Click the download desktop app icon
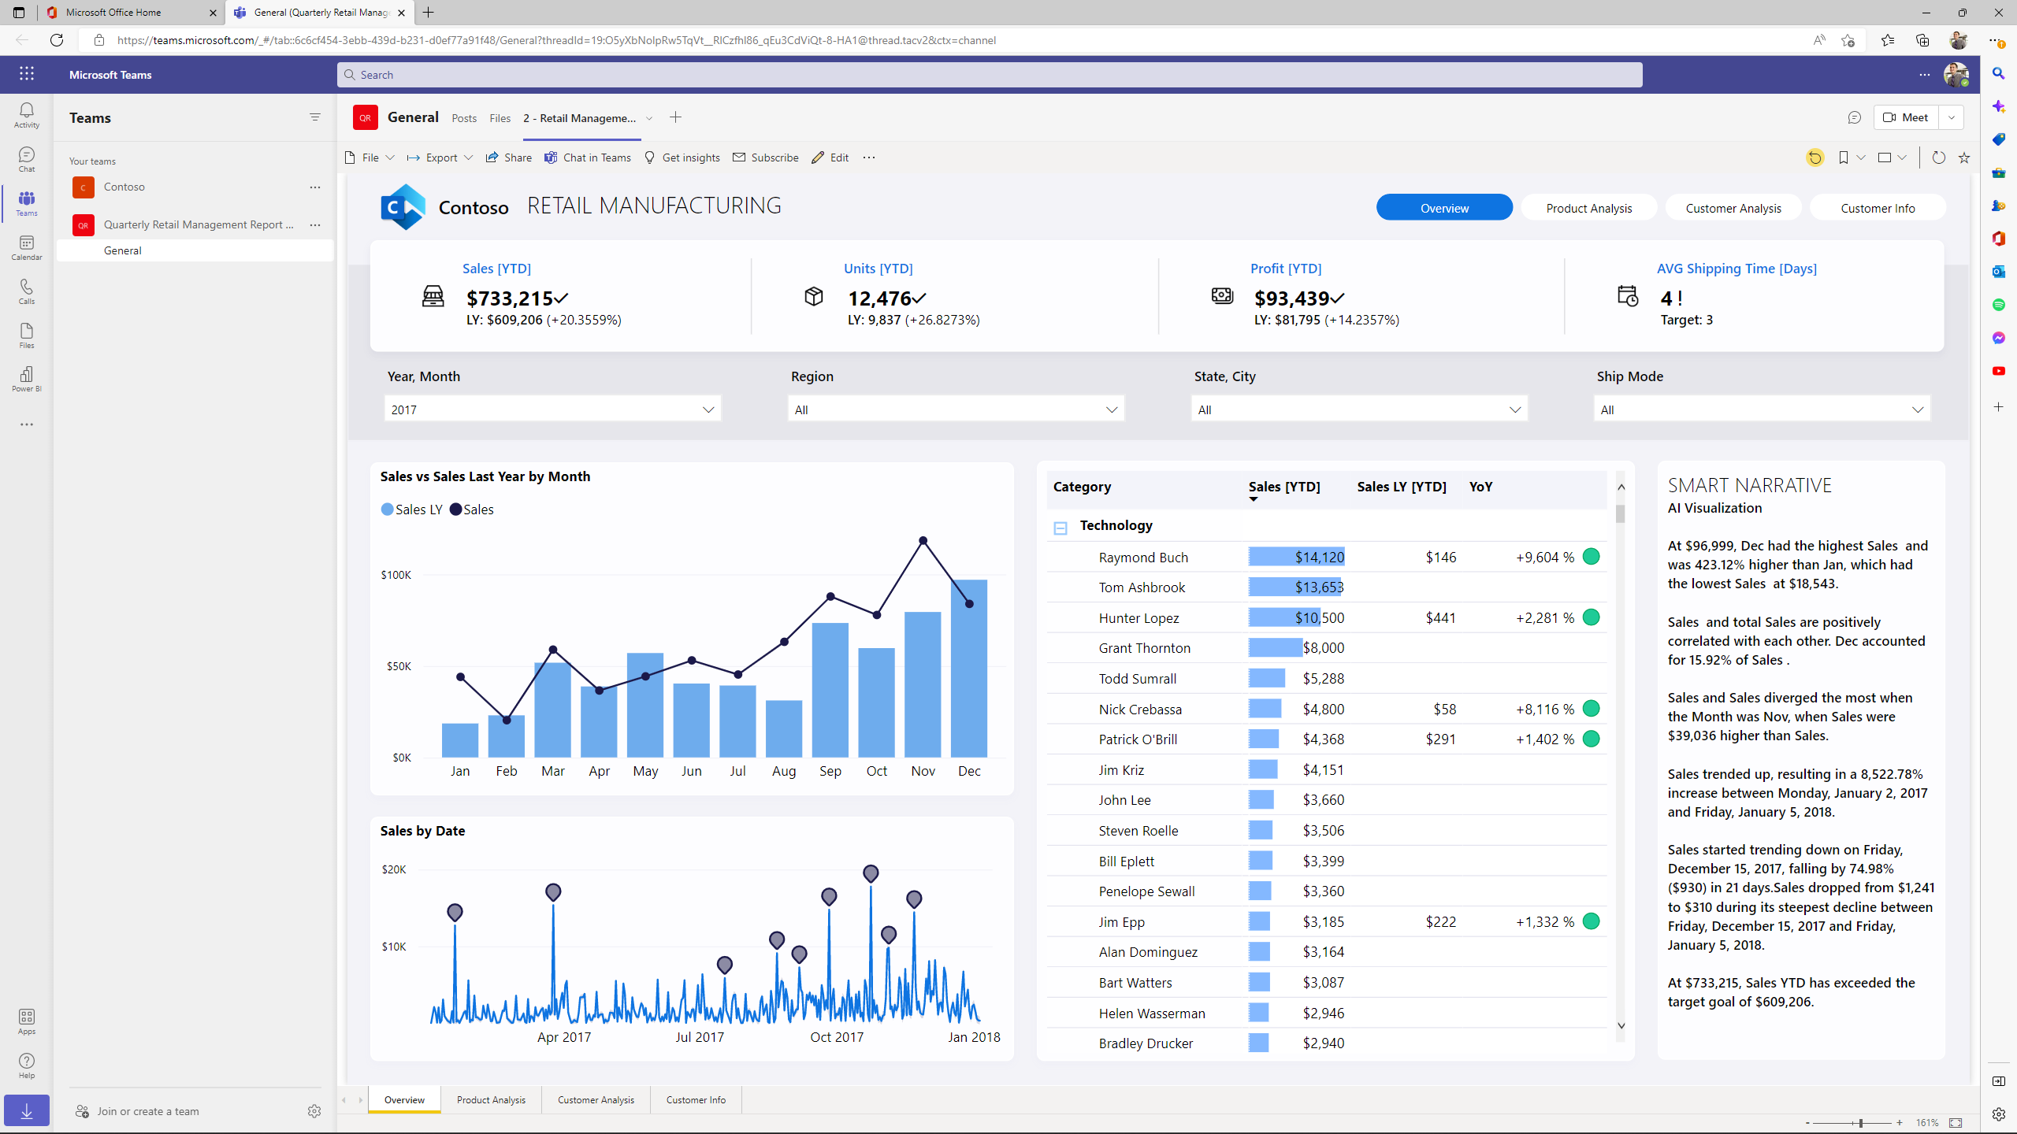Image resolution: width=2017 pixels, height=1134 pixels. point(26,1110)
